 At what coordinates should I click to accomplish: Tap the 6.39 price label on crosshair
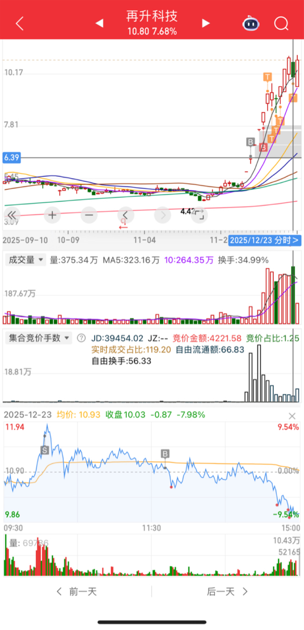11,158
